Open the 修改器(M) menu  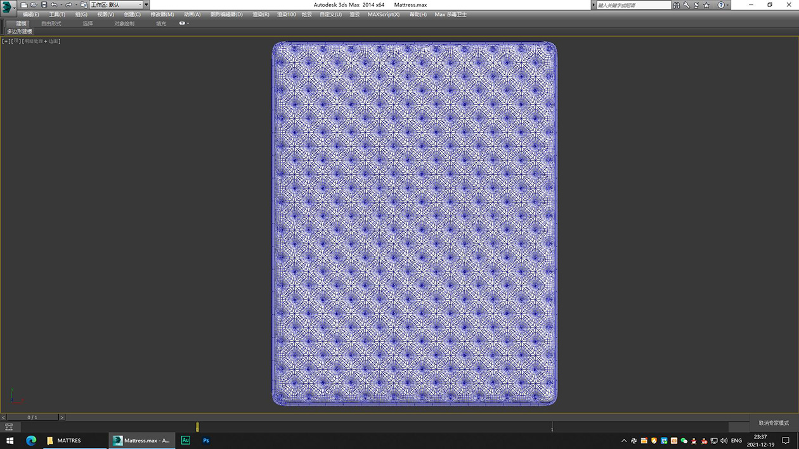[162, 15]
